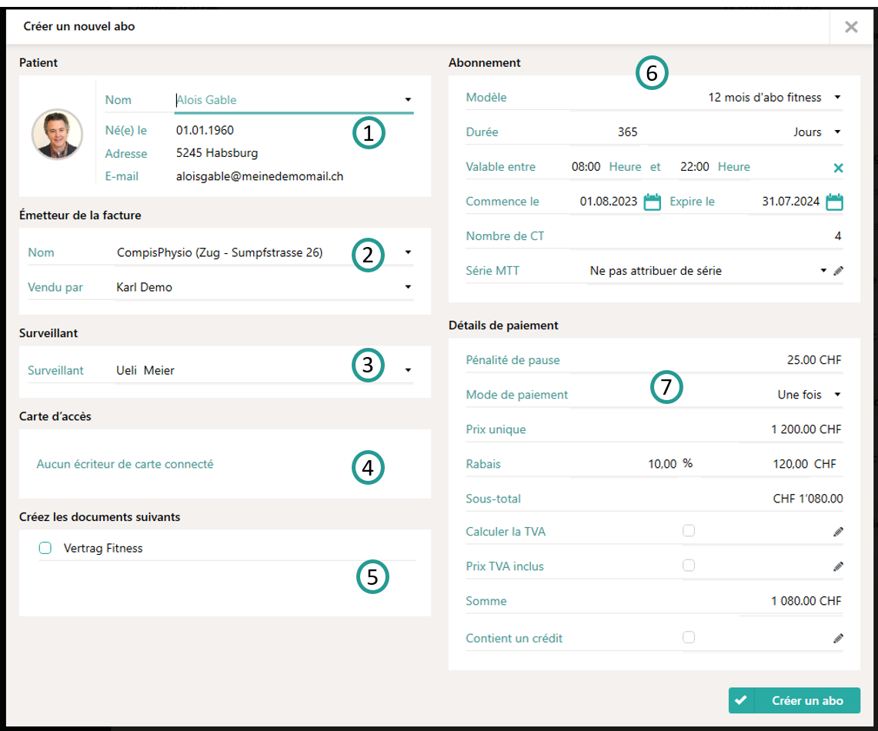Image resolution: width=878 pixels, height=731 pixels.
Task: Edit Contient un crédit pencil icon
Action: [x=838, y=638]
